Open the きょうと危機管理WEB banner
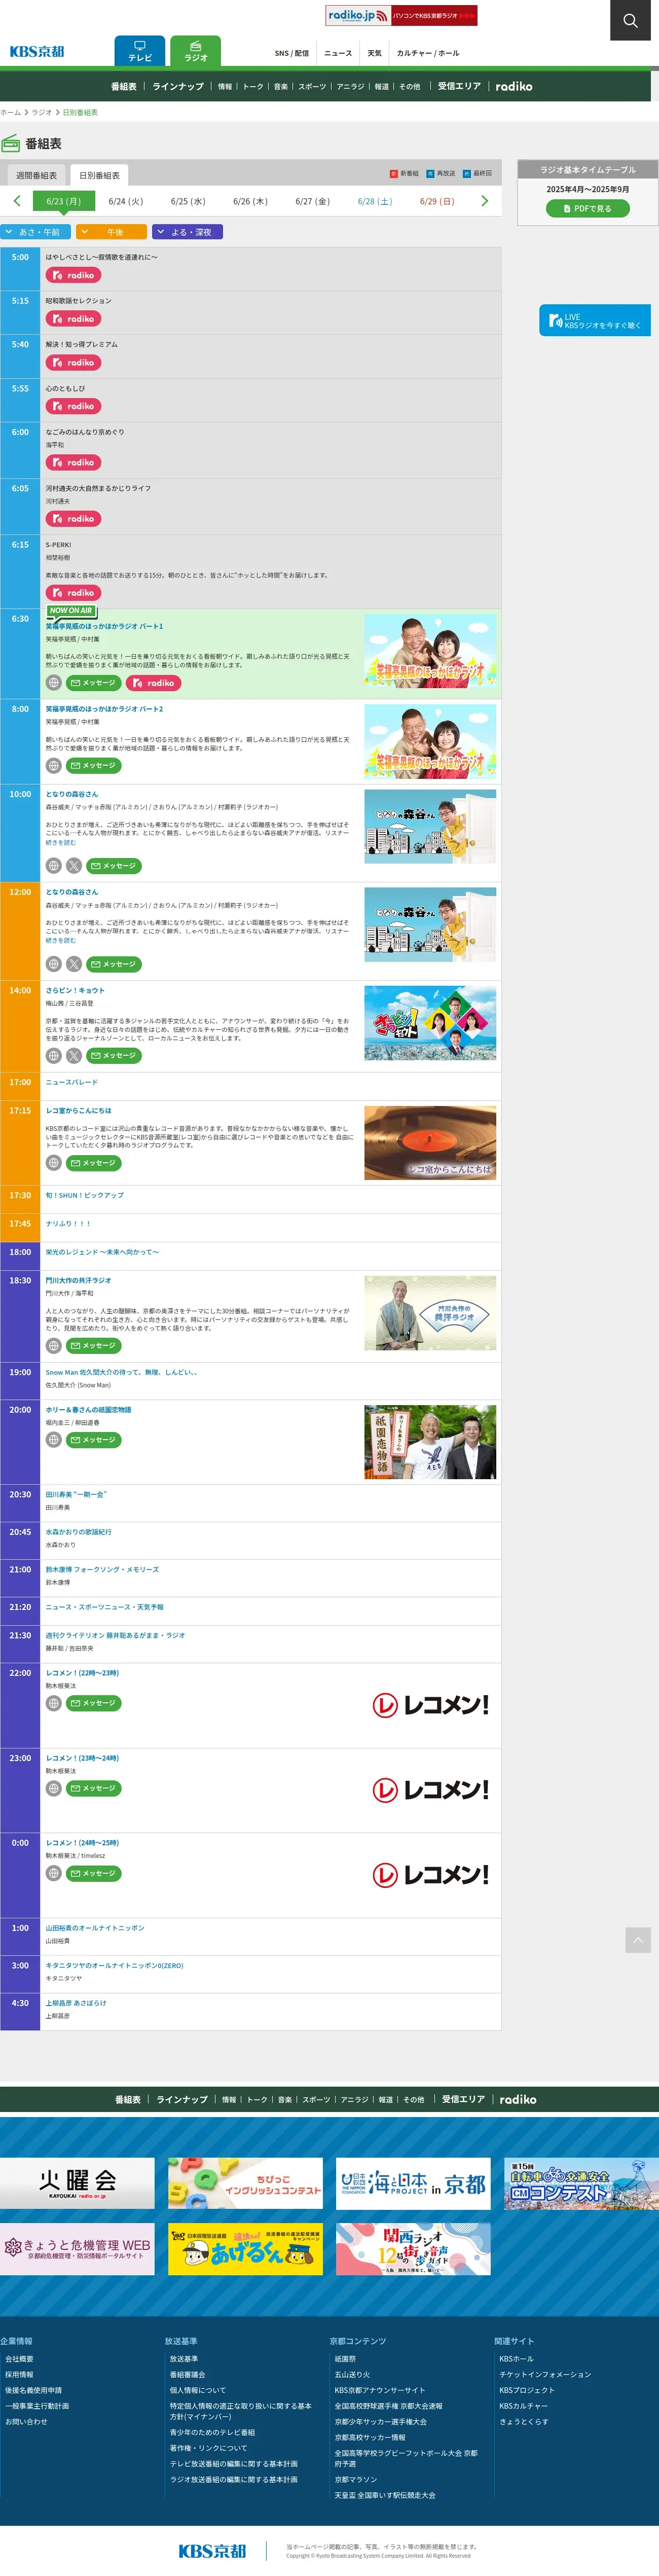Viewport: 659px width, 2576px height. coord(77,2249)
